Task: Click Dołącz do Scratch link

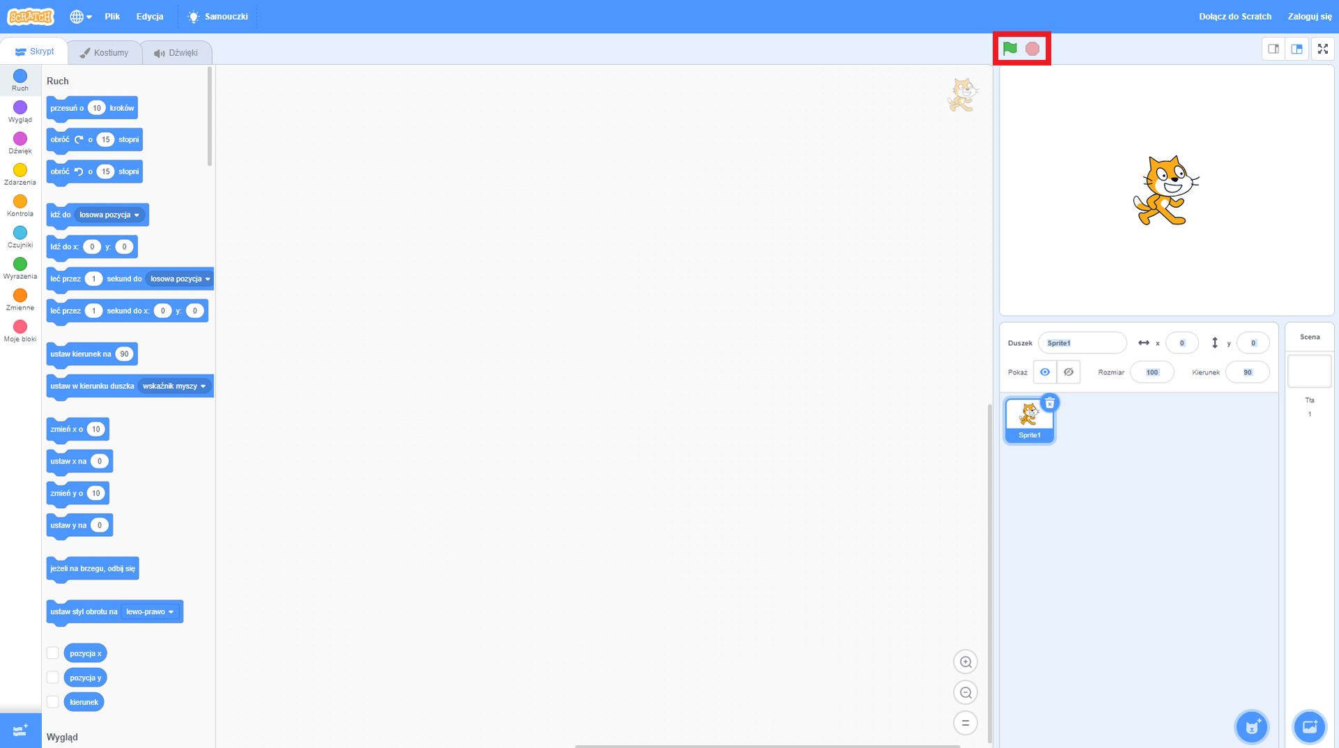Action: point(1234,17)
